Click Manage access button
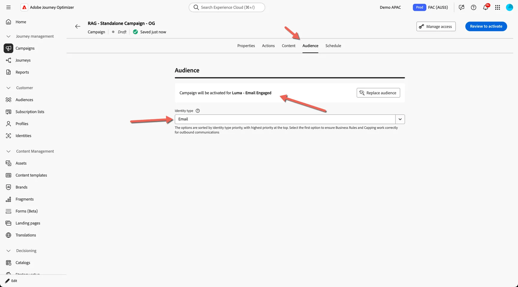Viewport: 518px width, 287px height. click(x=436, y=26)
